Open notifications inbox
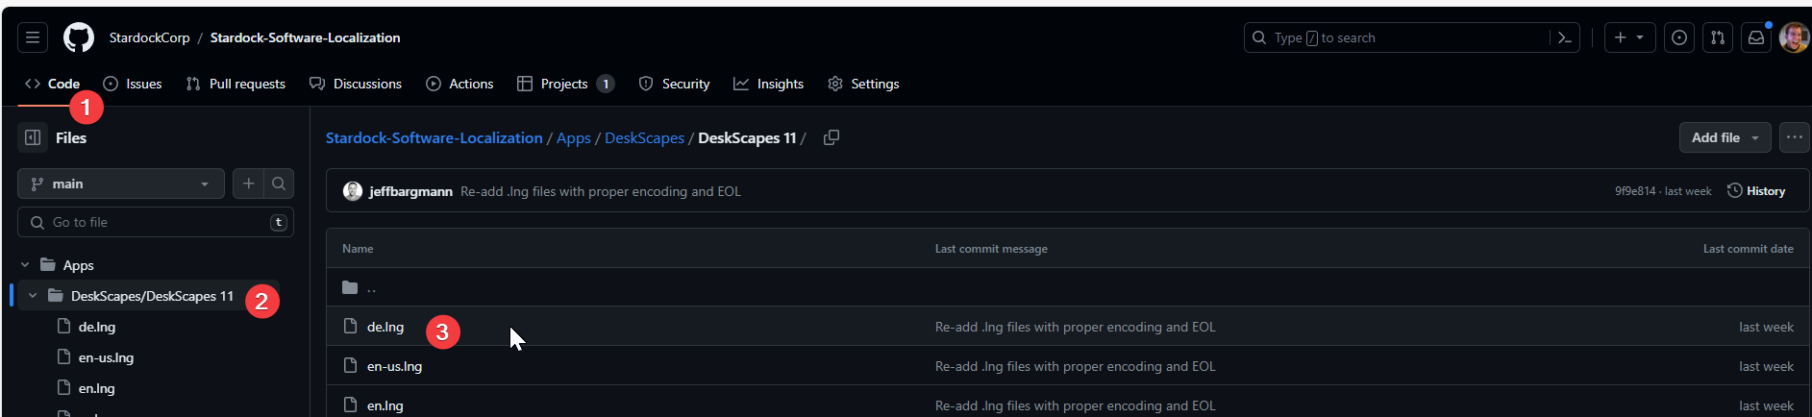This screenshot has width=1812, height=417. 1756,37
